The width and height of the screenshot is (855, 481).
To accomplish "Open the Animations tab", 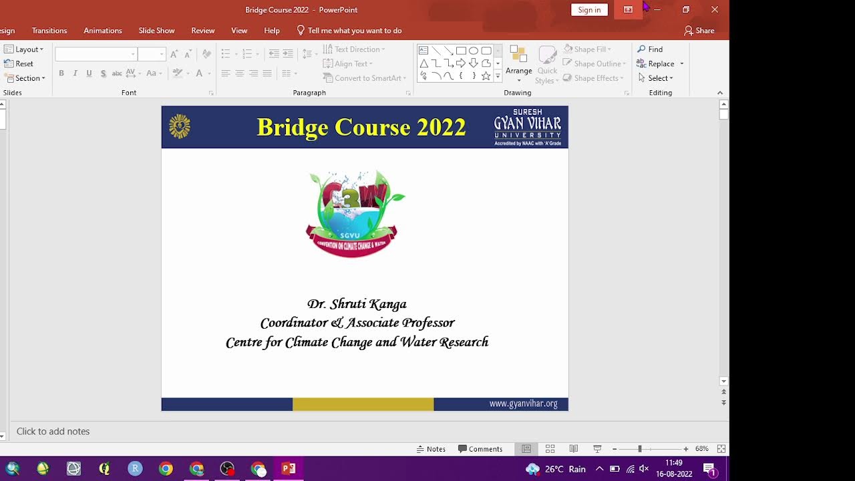I will [103, 31].
